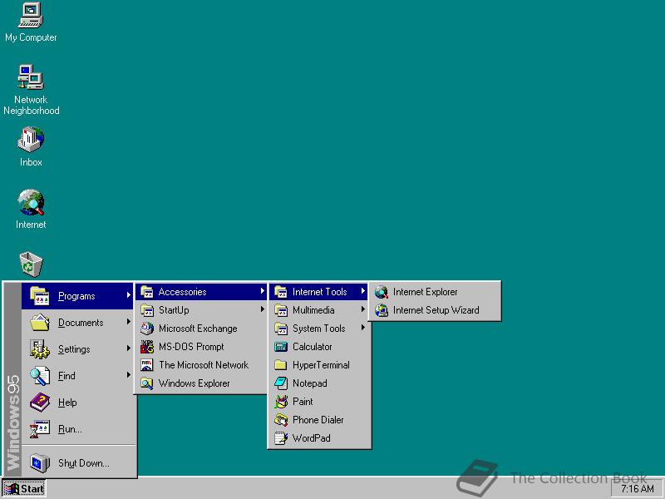Launch Internet Setup Wizard menu entry
The image size is (665, 499).
click(x=434, y=310)
